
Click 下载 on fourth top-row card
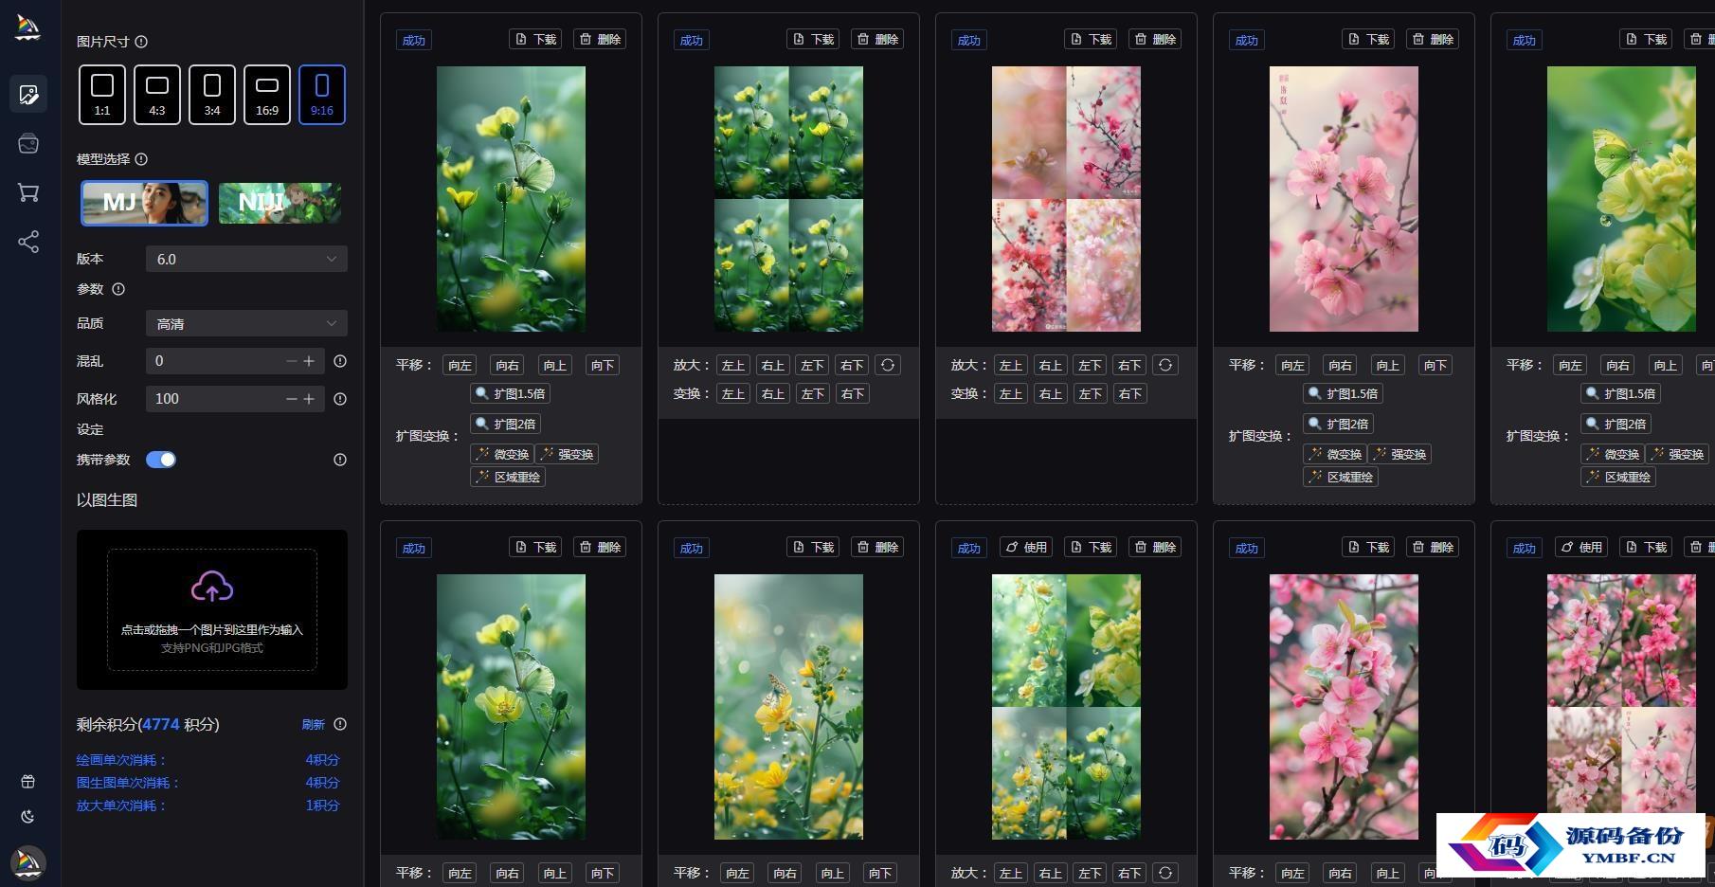1368,39
